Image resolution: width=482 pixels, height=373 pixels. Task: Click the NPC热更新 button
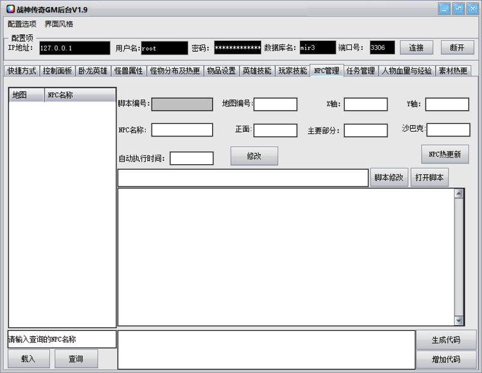click(x=445, y=153)
